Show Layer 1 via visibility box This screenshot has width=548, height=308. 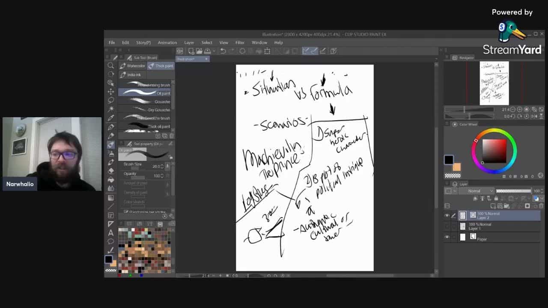[x=447, y=226]
